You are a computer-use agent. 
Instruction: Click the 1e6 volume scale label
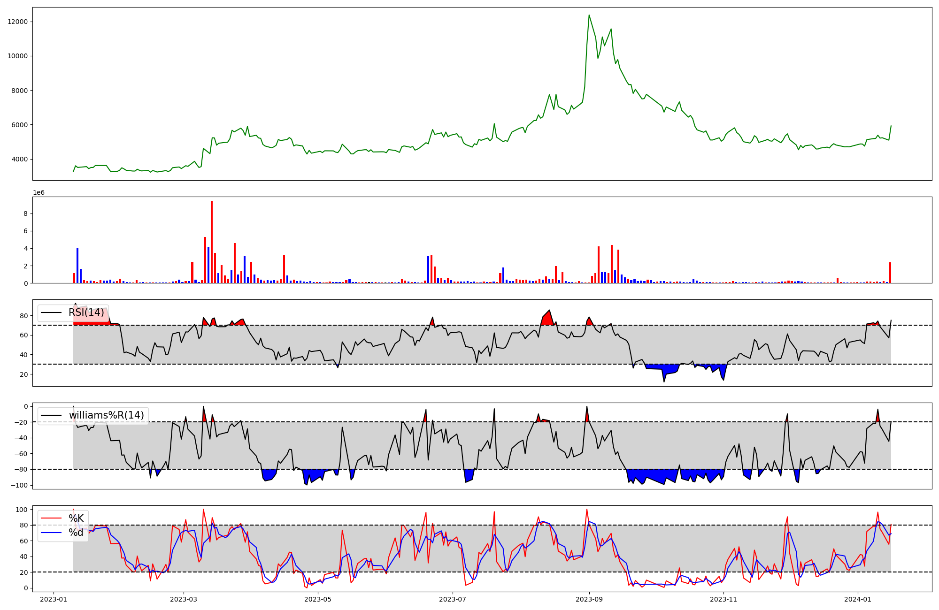[38, 193]
